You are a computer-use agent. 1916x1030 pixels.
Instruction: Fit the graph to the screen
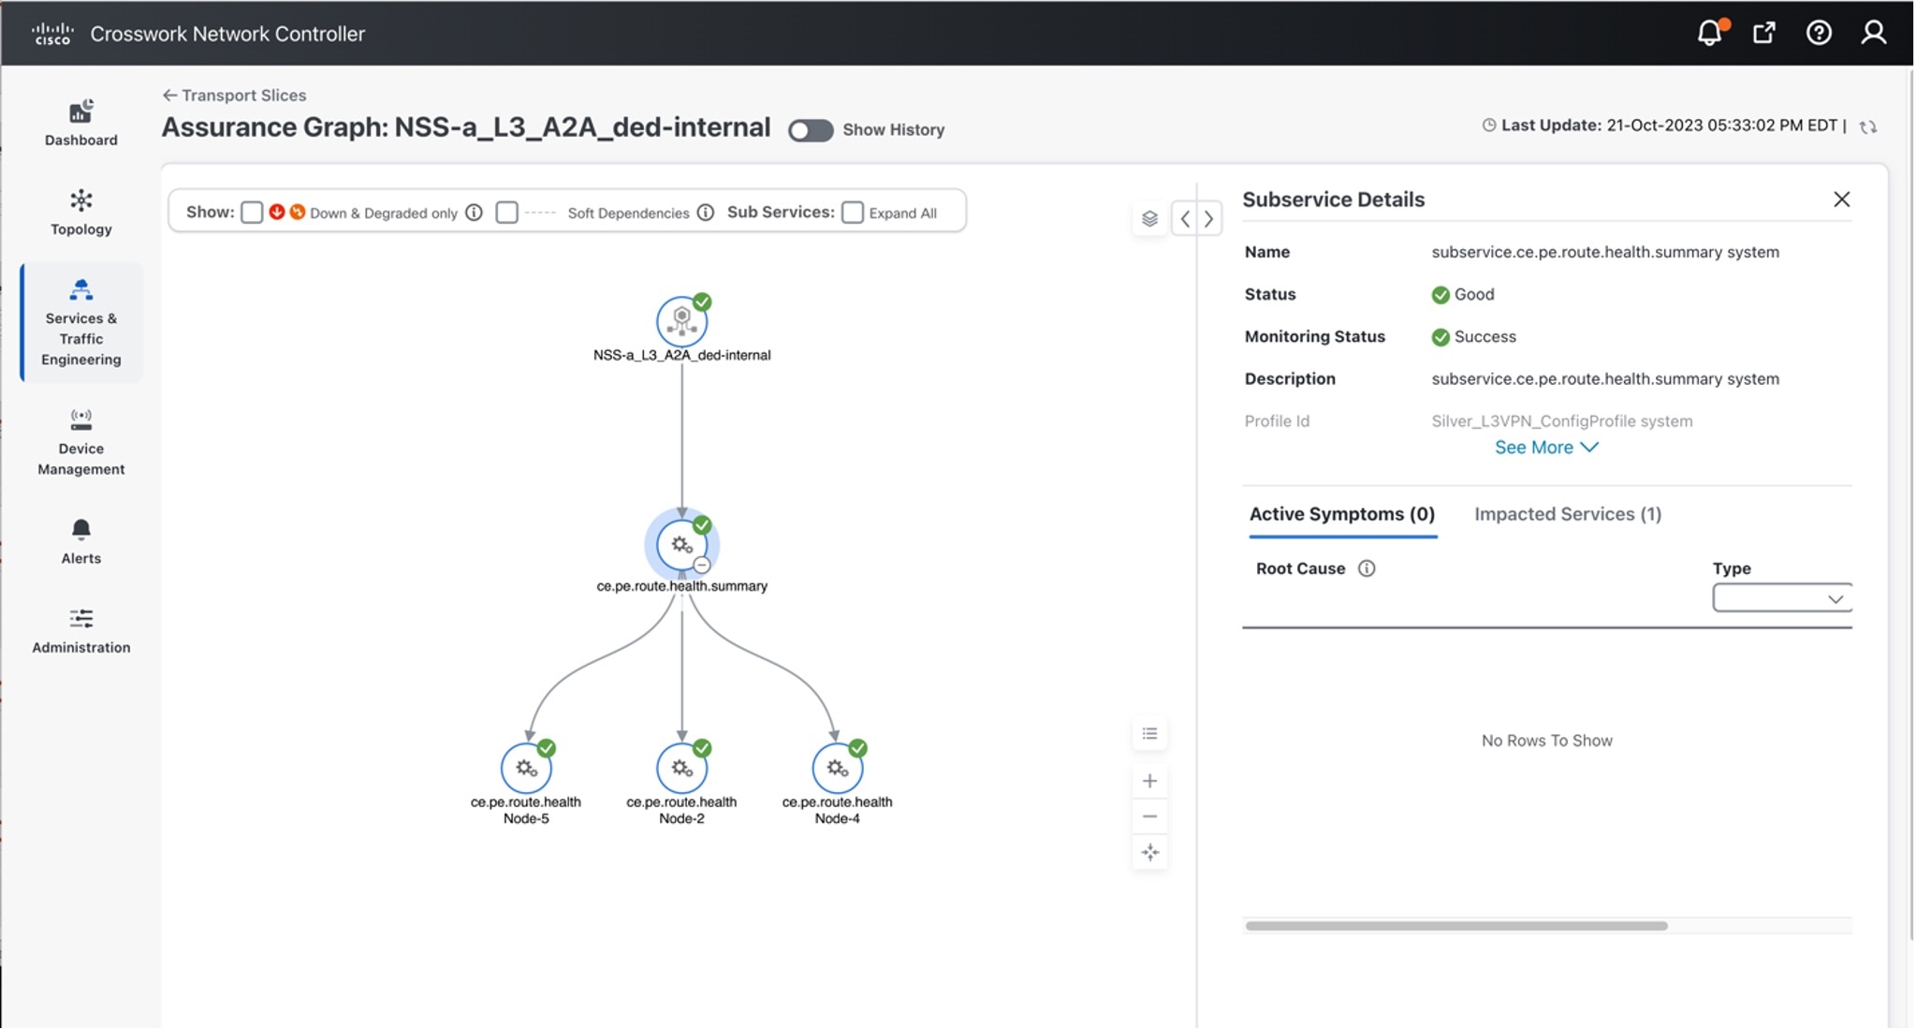[x=1149, y=852]
